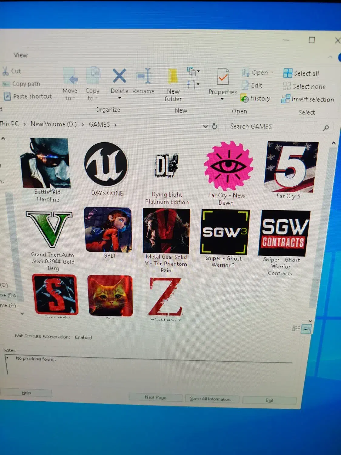Click the Select all icon
Image resolution: width=341 pixels, height=455 pixels.
coord(287,73)
